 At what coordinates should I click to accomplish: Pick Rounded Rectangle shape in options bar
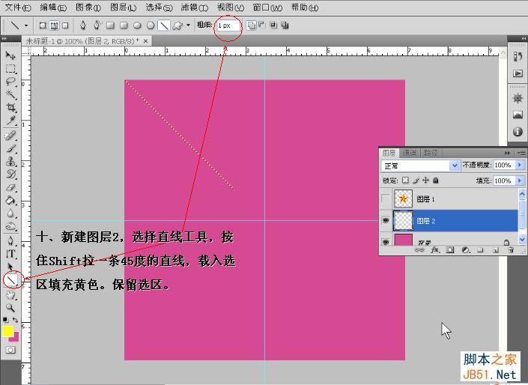pyautogui.click(x=124, y=25)
